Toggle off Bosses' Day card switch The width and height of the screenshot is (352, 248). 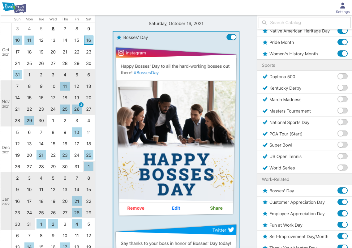click(x=231, y=37)
